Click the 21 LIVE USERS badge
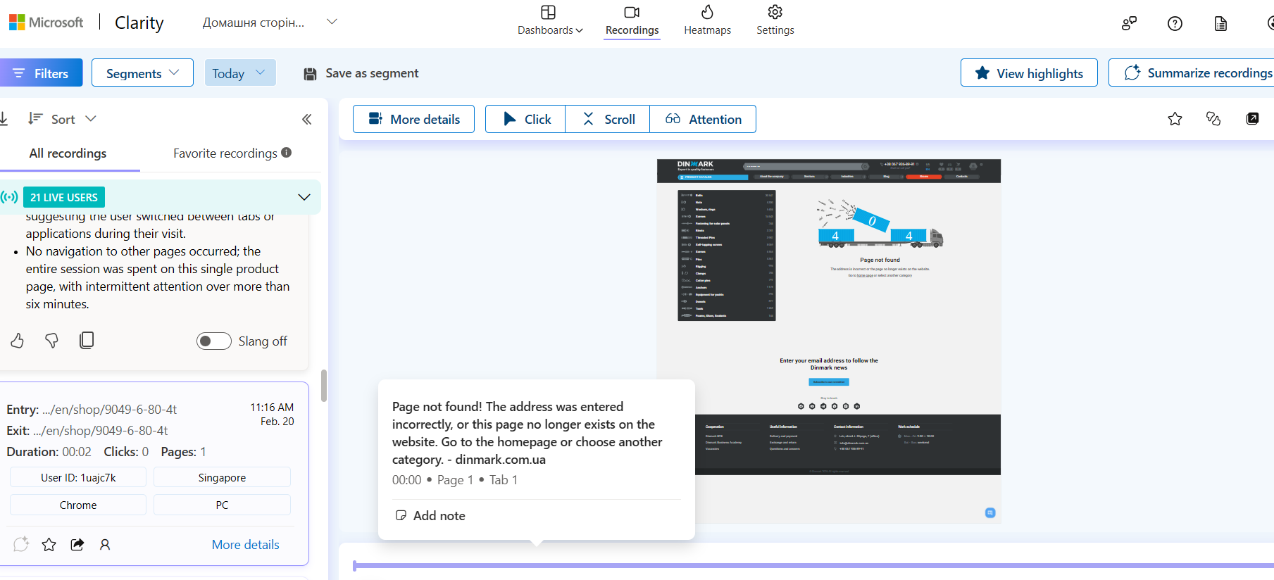 pos(64,197)
